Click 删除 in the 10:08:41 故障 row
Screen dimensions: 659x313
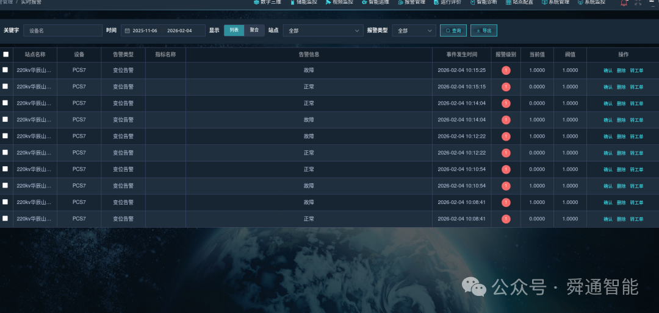click(x=621, y=203)
